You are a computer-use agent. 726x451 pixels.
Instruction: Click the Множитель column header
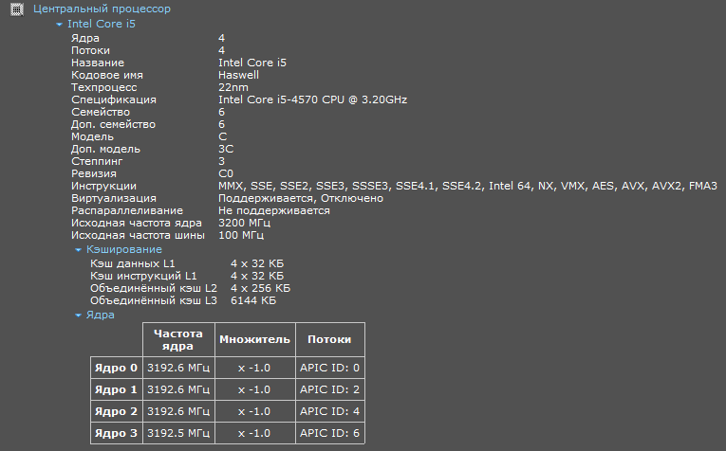[255, 339]
